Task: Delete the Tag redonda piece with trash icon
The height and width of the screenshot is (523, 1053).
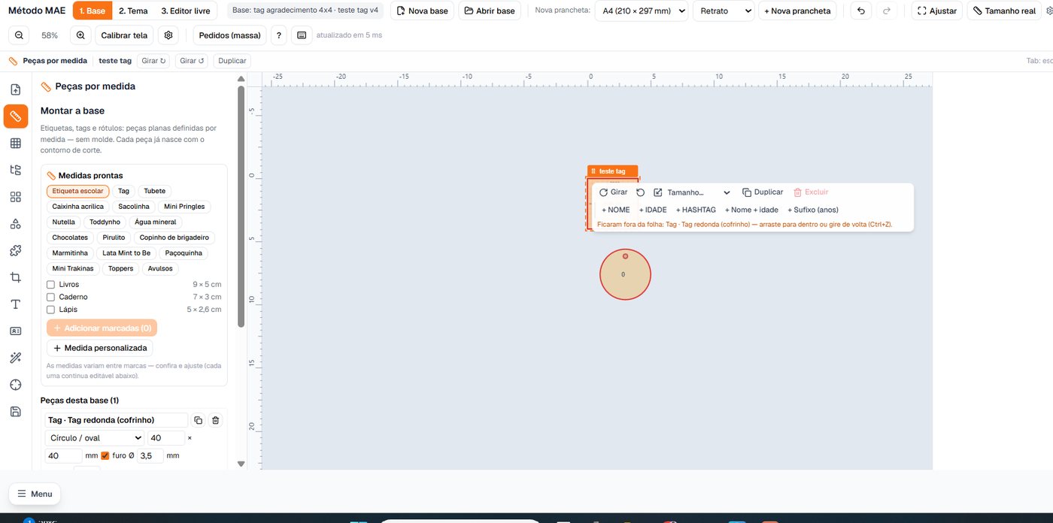Action: click(x=216, y=420)
